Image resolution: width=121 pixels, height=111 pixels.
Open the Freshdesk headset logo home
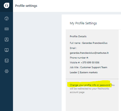pyautogui.click(x=6, y=6)
